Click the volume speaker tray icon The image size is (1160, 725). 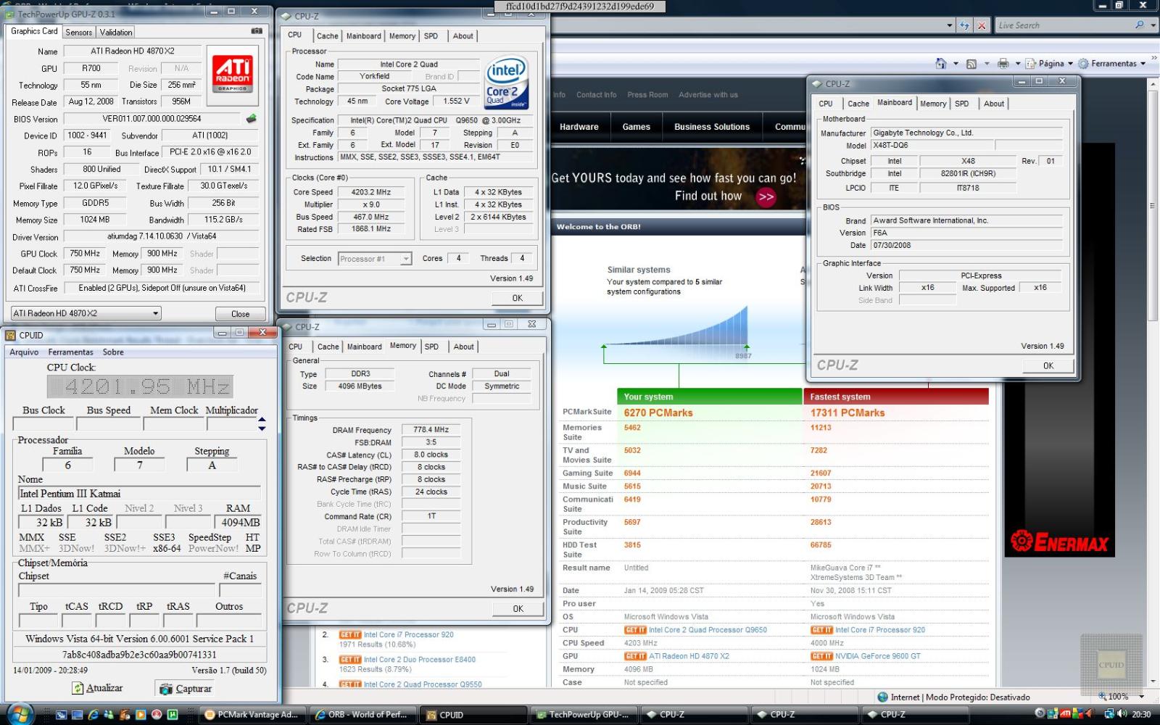pos(1121,714)
